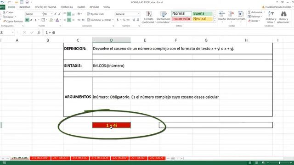
Task: Open Buscar y seleccionar menu
Action: (x=283, y=17)
